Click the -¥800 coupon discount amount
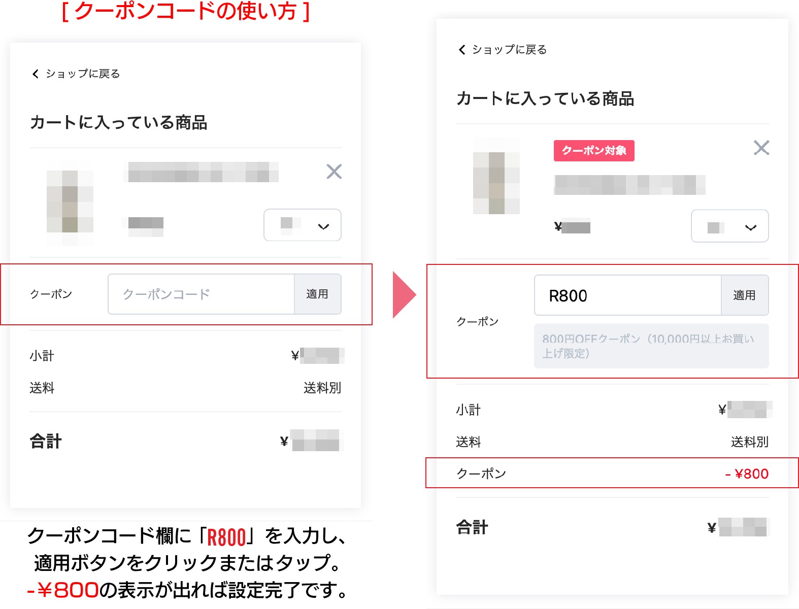Image resolution: width=799 pixels, height=609 pixels. click(747, 474)
